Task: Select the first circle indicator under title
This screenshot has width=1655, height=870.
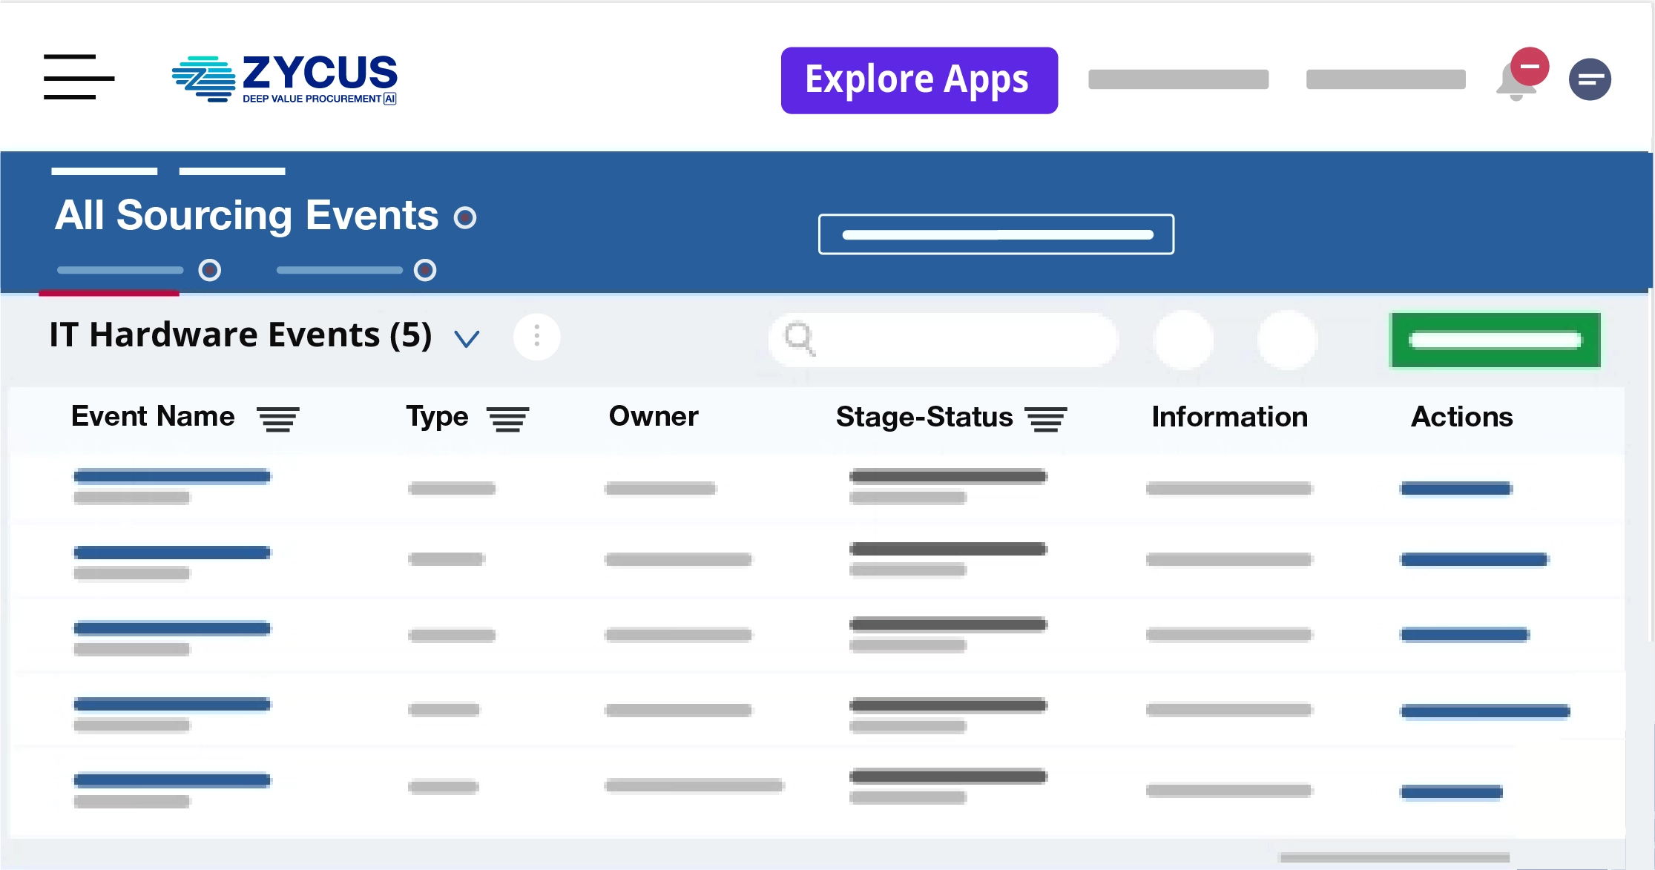Action: (210, 270)
